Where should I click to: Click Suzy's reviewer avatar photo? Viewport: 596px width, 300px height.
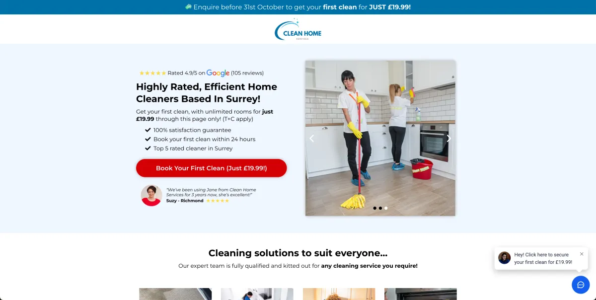(x=151, y=195)
